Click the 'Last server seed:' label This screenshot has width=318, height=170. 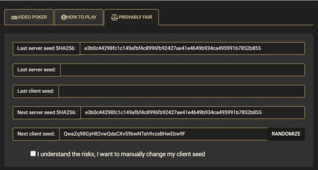[36, 70]
